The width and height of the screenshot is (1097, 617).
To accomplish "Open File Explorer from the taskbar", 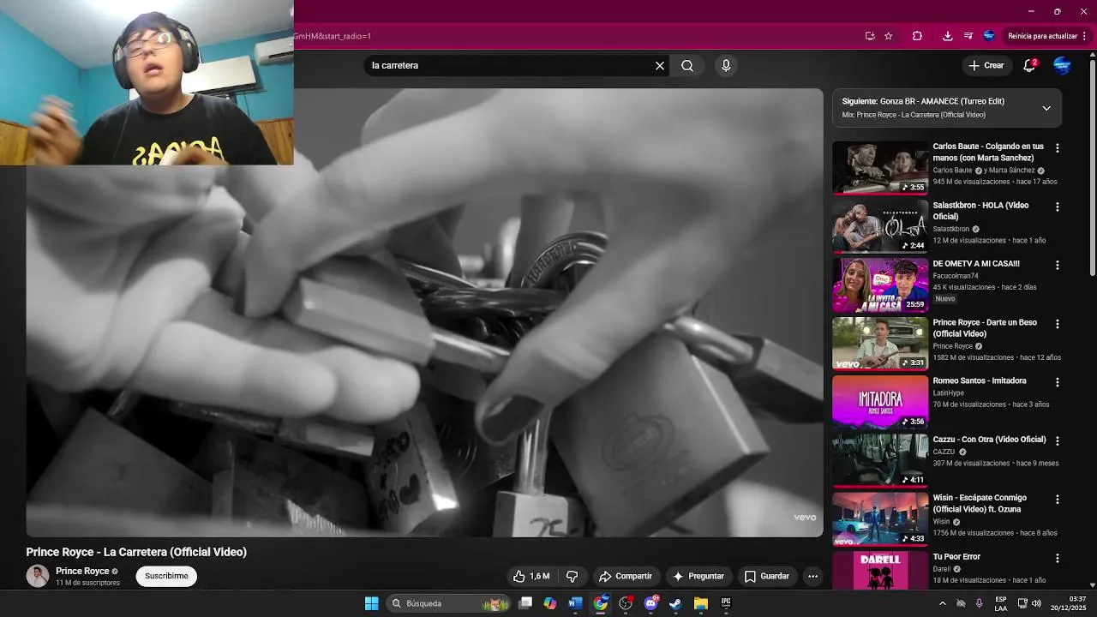I will tap(700, 603).
